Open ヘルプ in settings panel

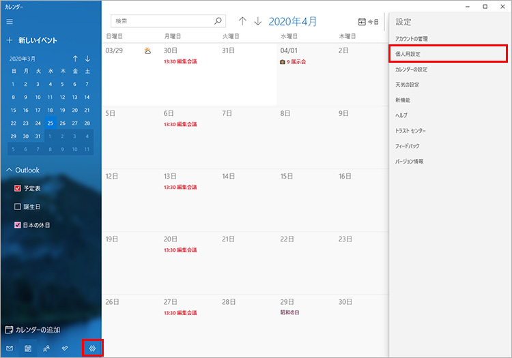(x=401, y=115)
